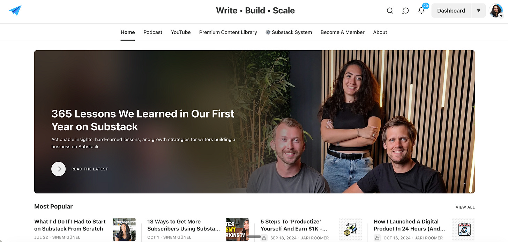Open '13 Ways to Get More Subscribers' post
The image size is (508, 242).
pos(184,225)
